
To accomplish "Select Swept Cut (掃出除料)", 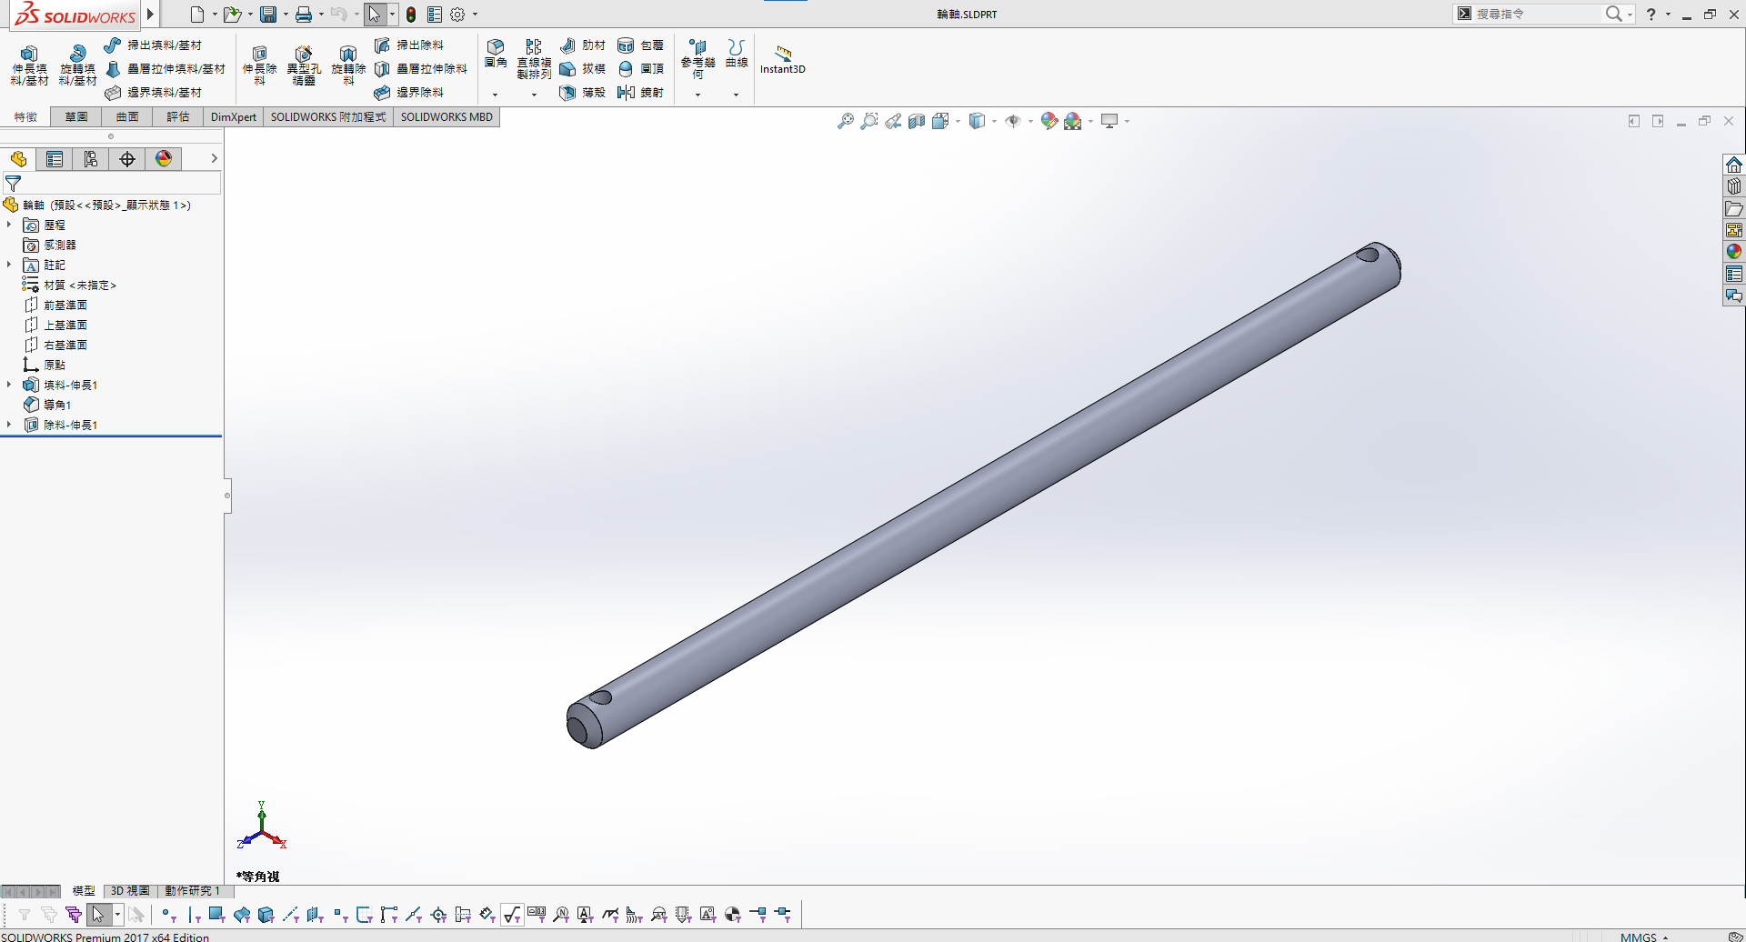I will 409,45.
